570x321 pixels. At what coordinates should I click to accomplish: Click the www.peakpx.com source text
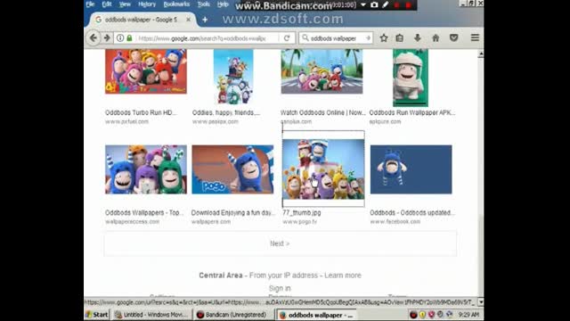coord(216,121)
